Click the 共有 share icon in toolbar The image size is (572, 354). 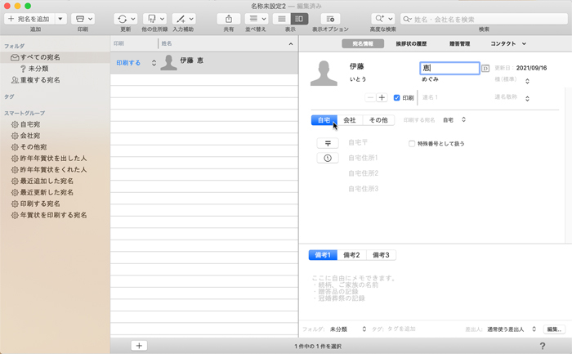click(x=229, y=19)
